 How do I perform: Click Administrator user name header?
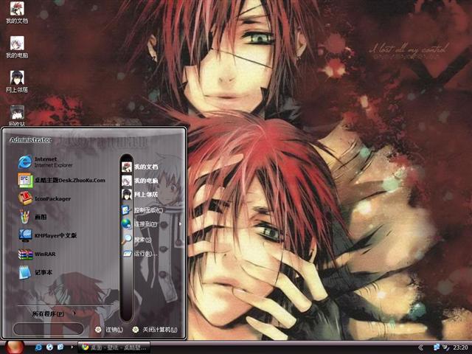30,140
